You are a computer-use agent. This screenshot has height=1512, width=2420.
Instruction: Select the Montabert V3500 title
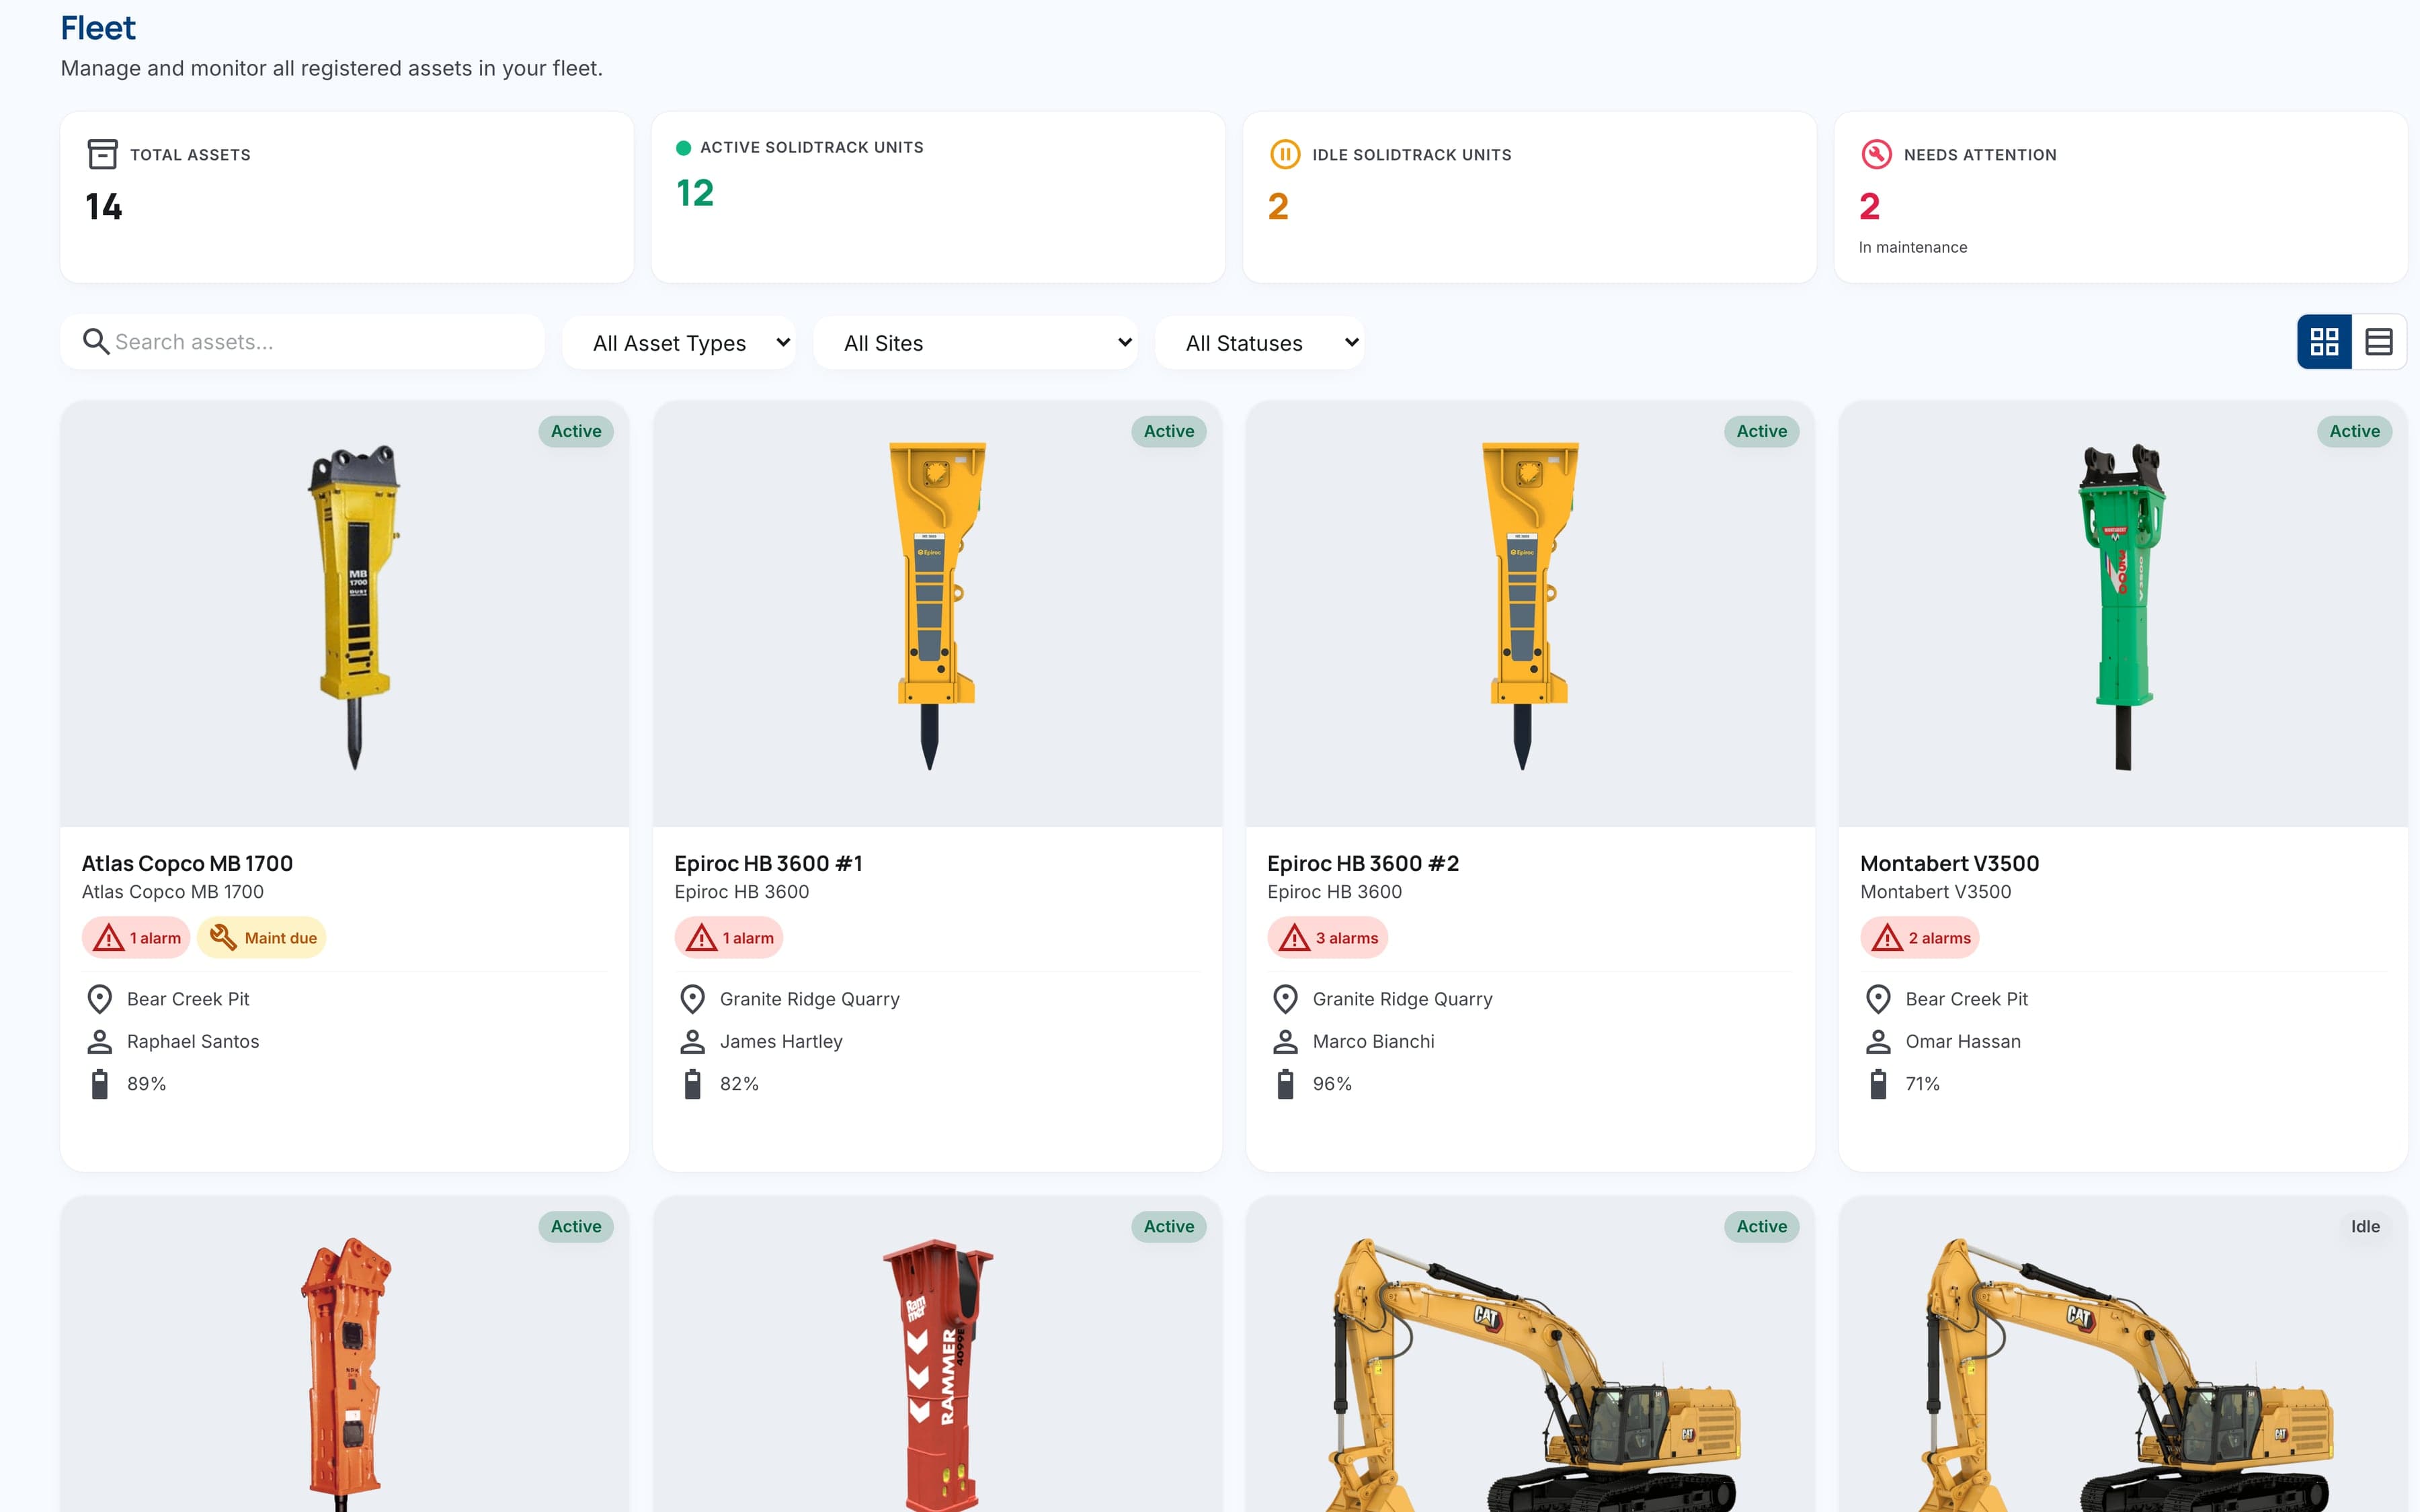click(1949, 863)
